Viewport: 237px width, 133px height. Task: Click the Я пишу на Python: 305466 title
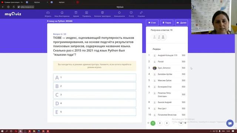tap(60, 21)
